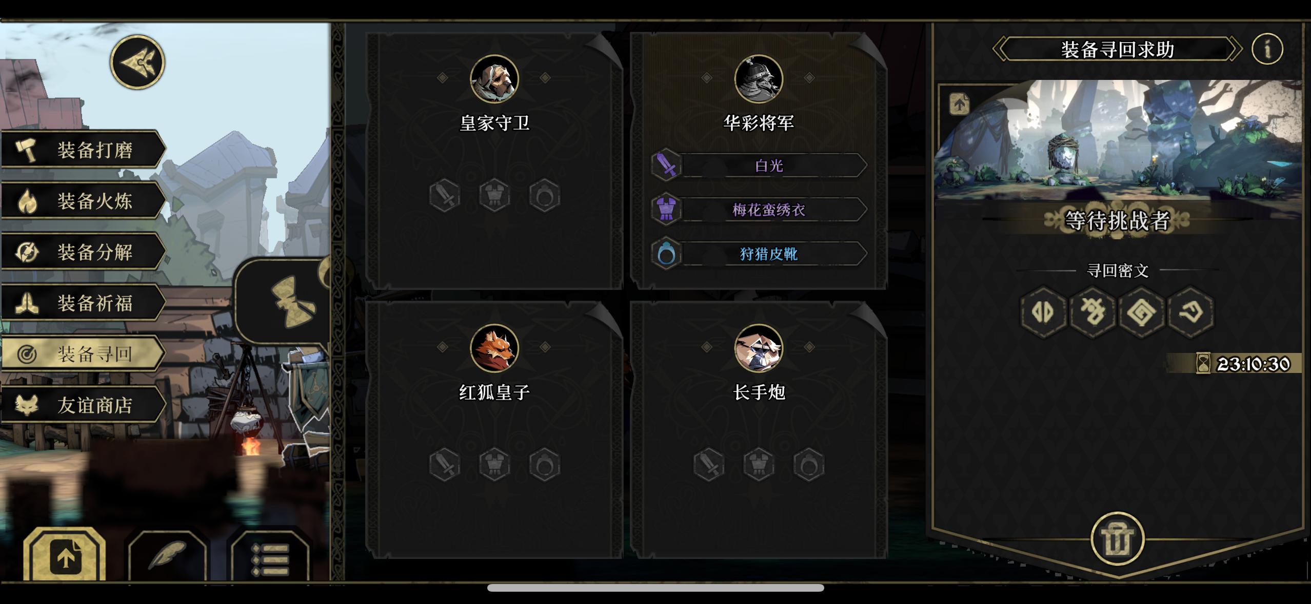Viewport: 1311px width, 604px height.
Task: Select the 白光 weapon entry
Action: (x=759, y=165)
